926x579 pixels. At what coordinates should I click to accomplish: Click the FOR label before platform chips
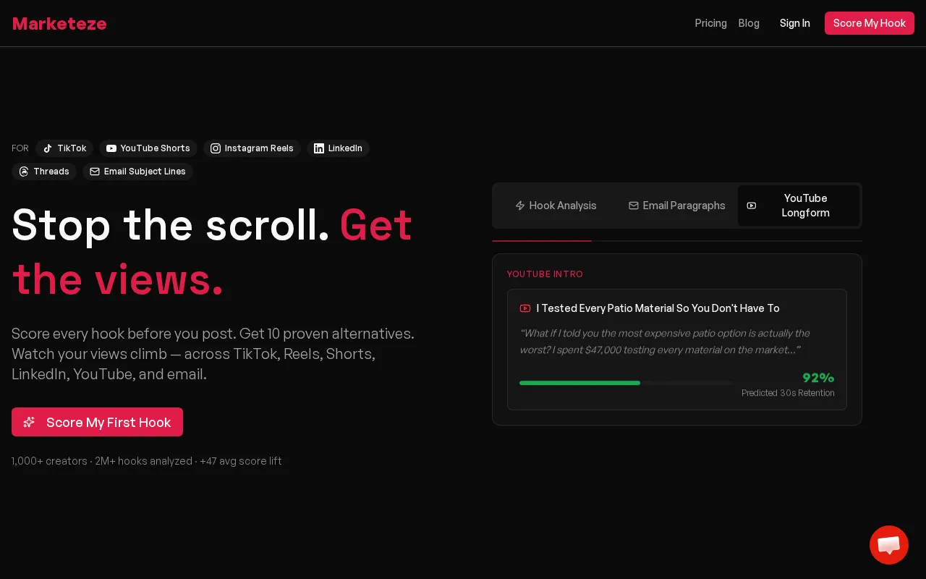point(20,148)
